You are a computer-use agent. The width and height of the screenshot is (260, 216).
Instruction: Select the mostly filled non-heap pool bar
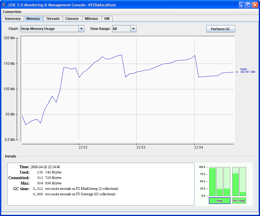click(235, 181)
